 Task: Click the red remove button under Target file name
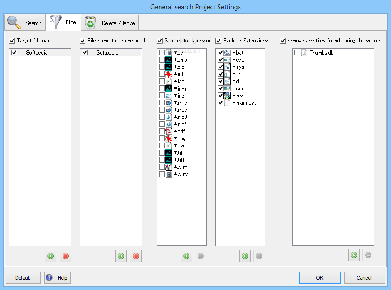click(66, 256)
